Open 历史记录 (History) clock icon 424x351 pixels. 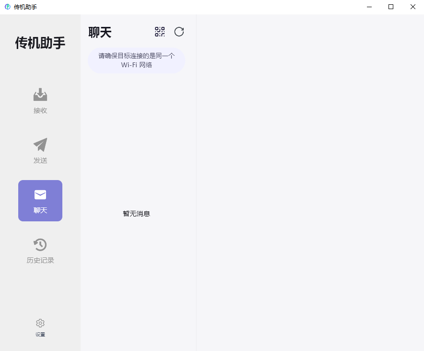coord(40,244)
